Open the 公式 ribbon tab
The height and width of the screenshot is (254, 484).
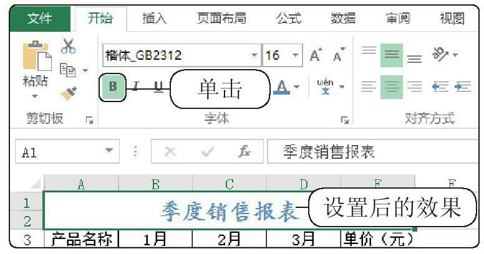pos(288,19)
